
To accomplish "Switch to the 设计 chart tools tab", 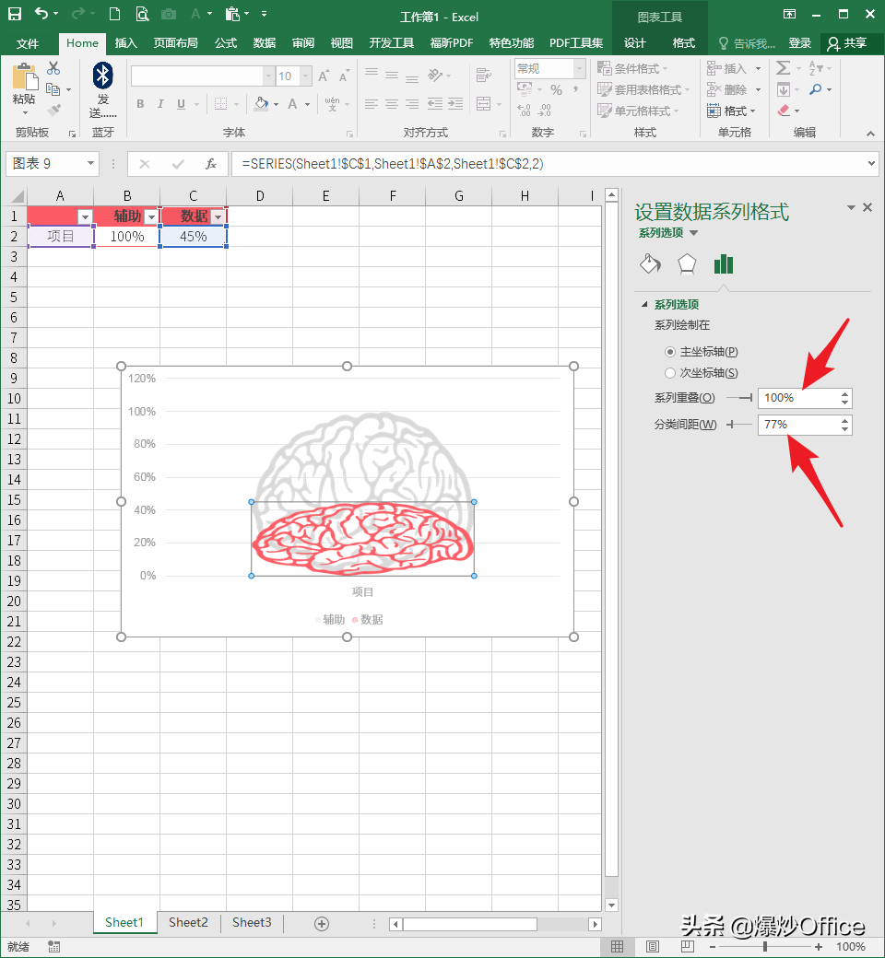I will click(635, 42).
